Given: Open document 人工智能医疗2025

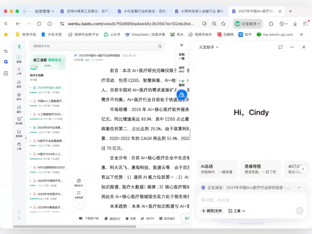Looking at the screenshot, I should pos(50,114).
